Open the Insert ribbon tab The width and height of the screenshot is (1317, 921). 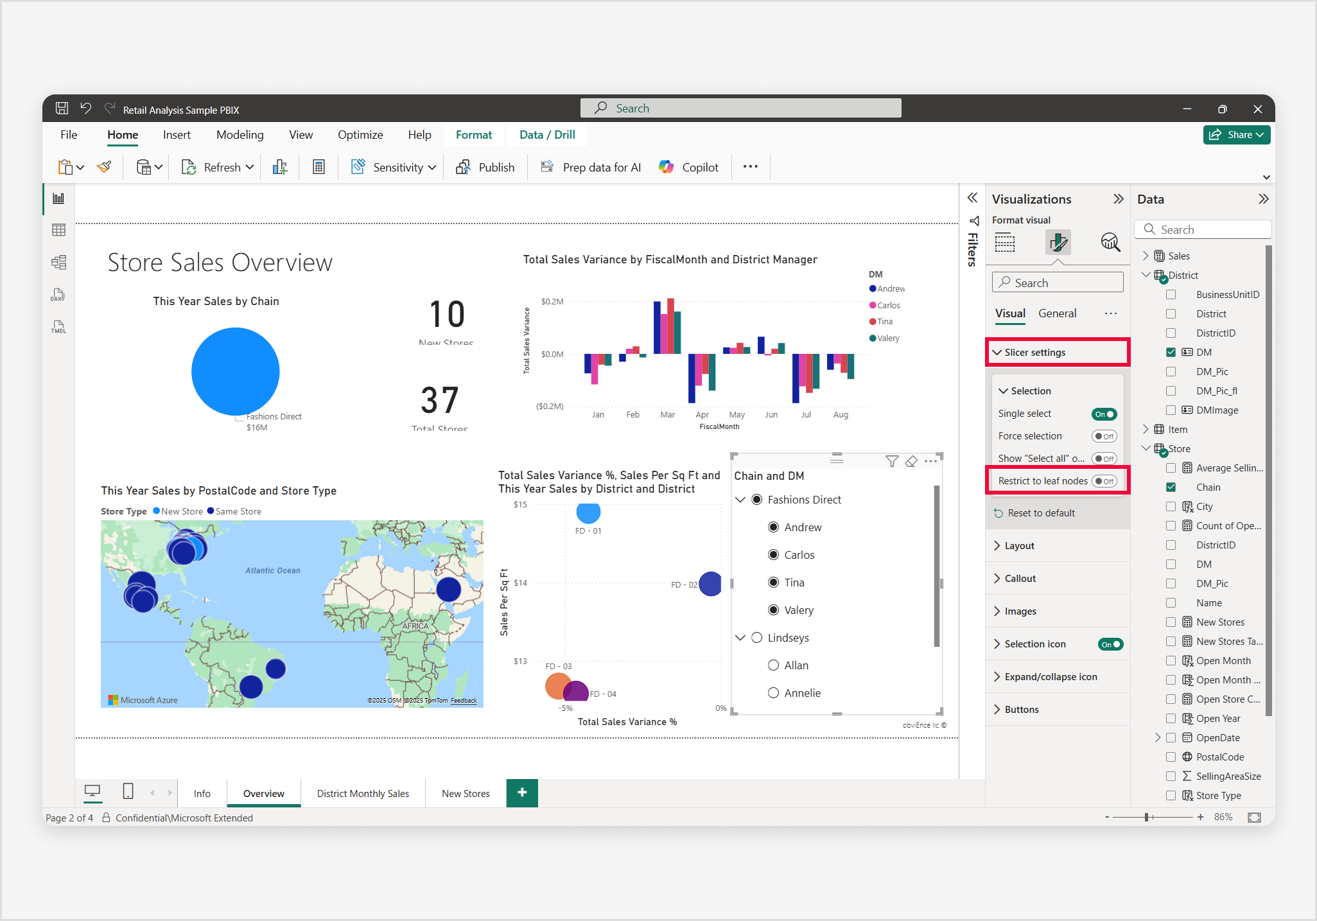pos(177,135)
